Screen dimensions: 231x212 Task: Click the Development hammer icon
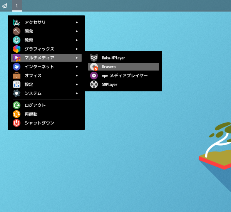pyautogui.click(x=17, y=31)
